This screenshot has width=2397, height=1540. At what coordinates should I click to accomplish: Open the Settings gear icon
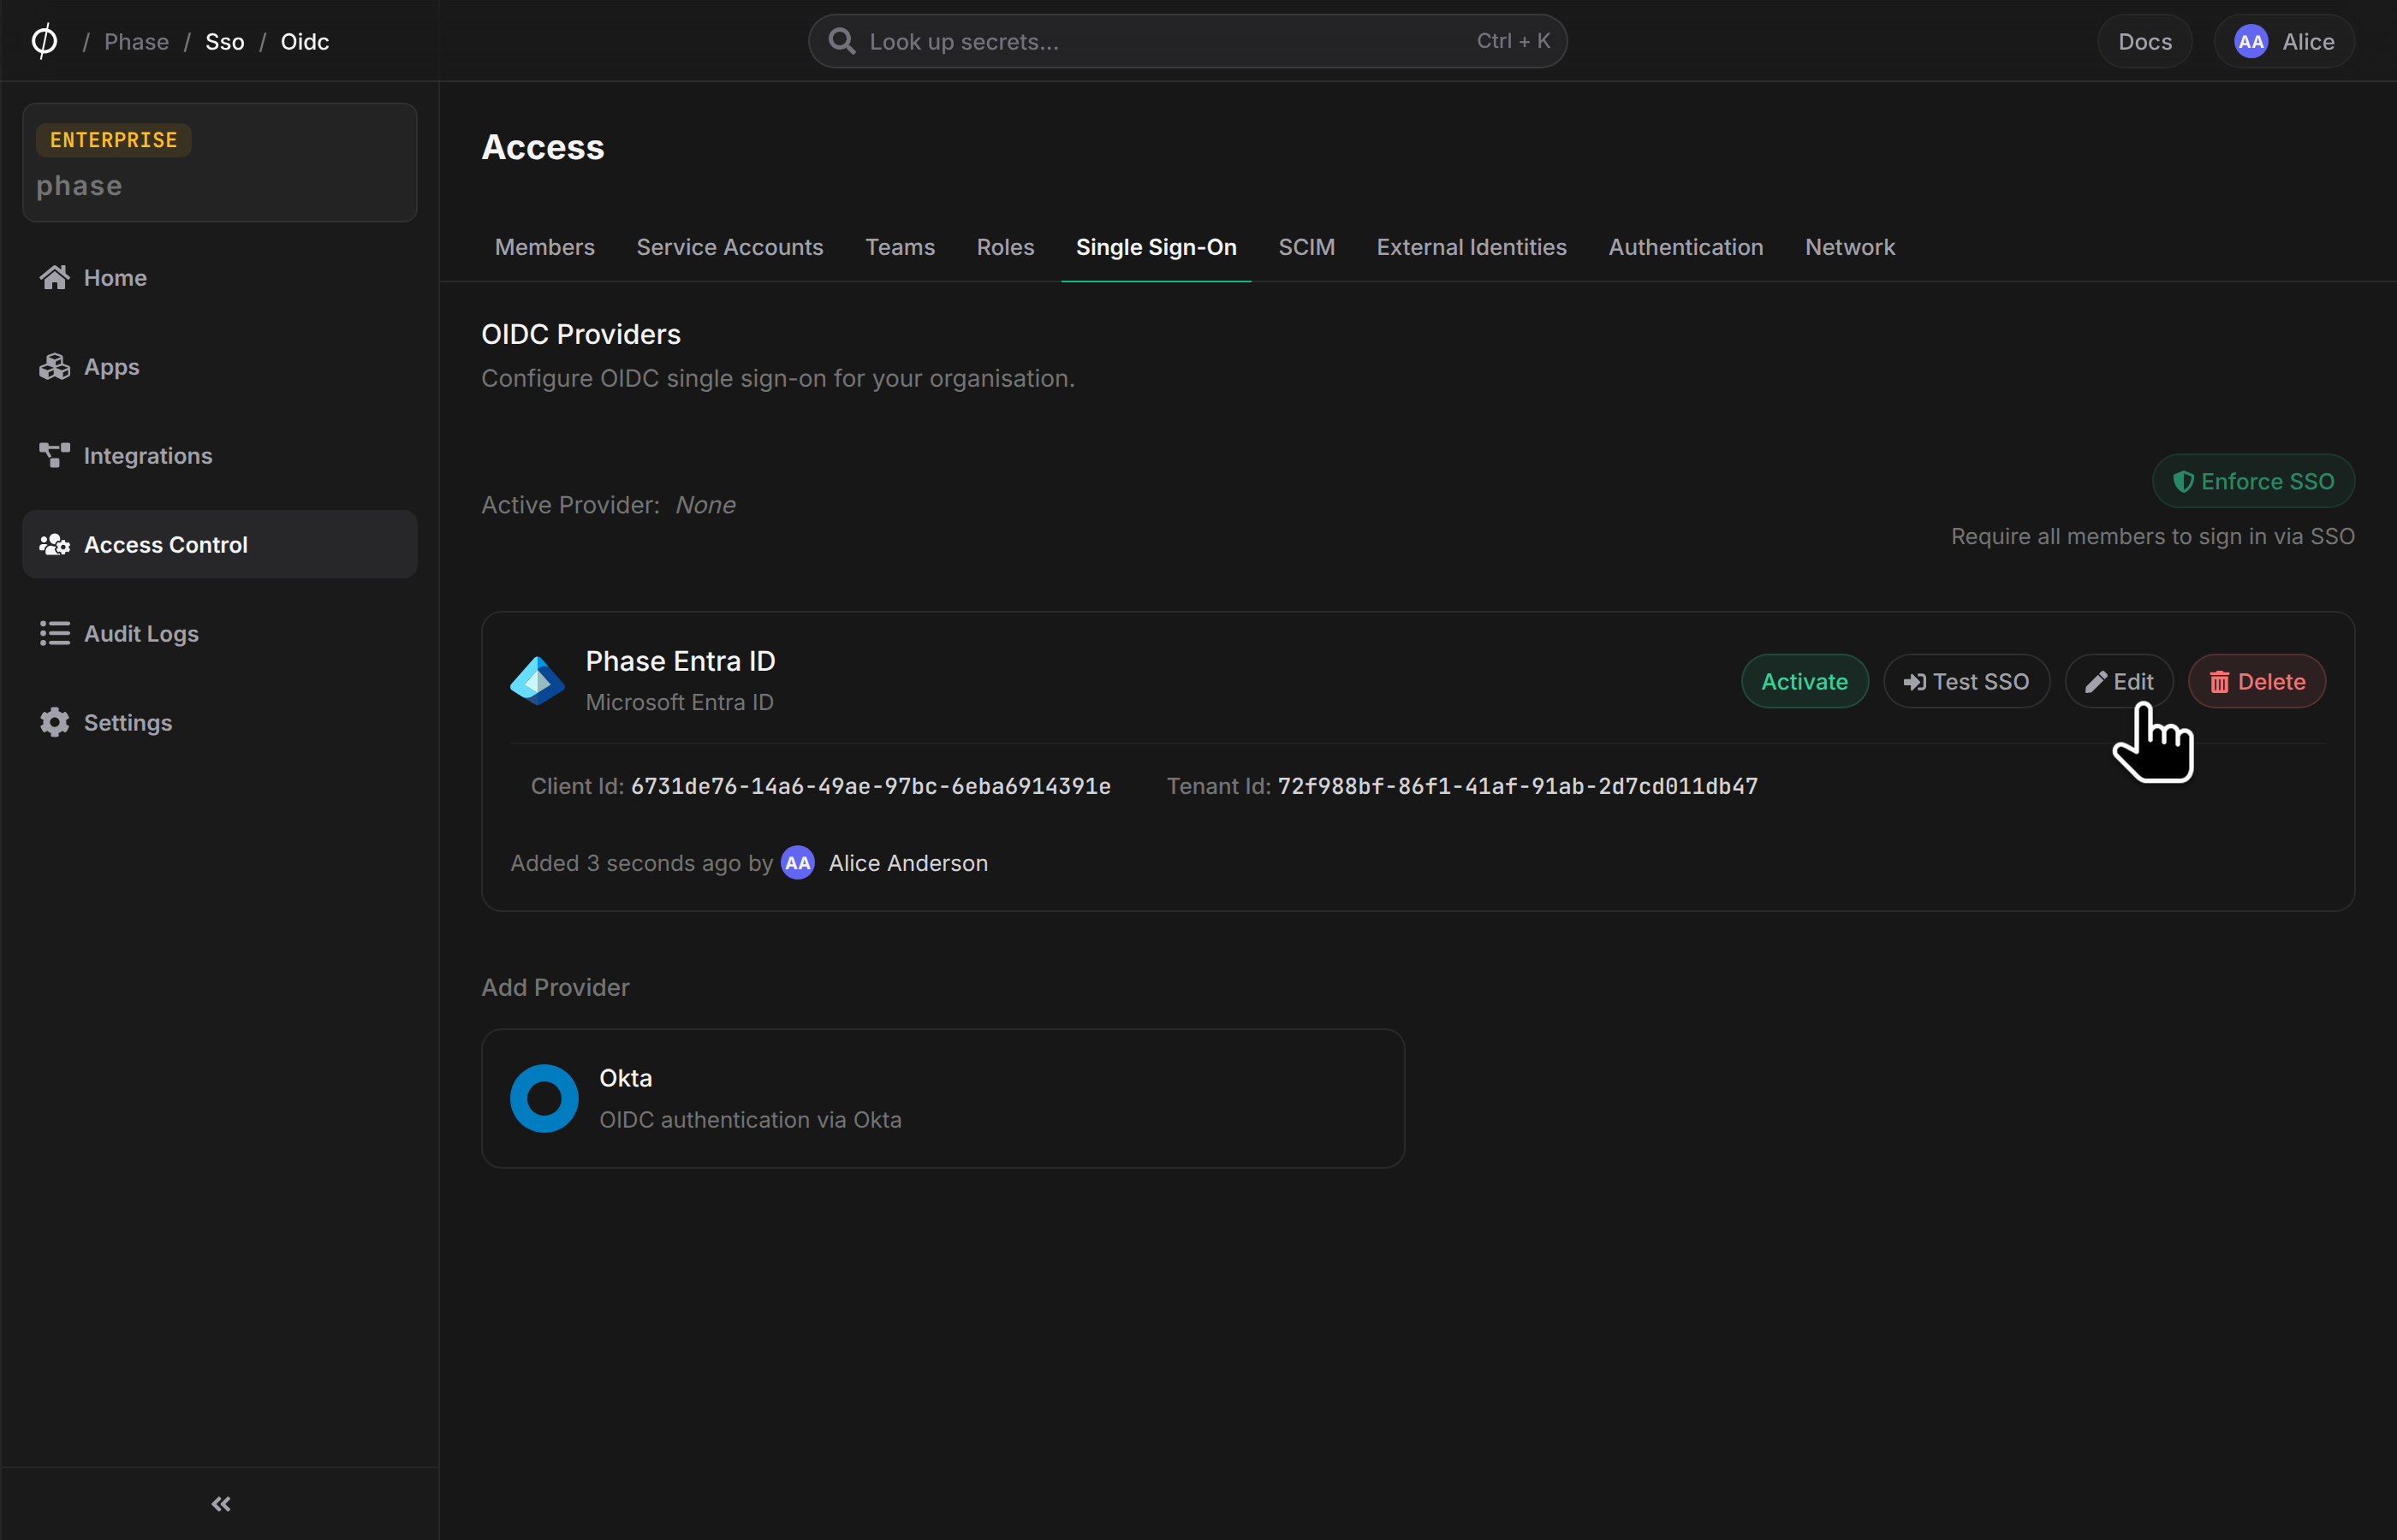(x=54, y=722)
